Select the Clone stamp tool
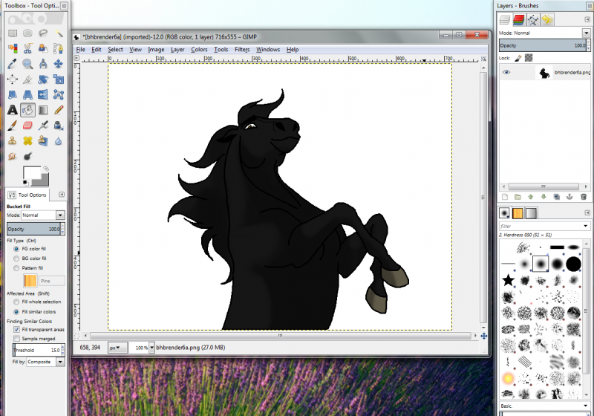This screenshot has width=594, height=416. tap(13, 141)
